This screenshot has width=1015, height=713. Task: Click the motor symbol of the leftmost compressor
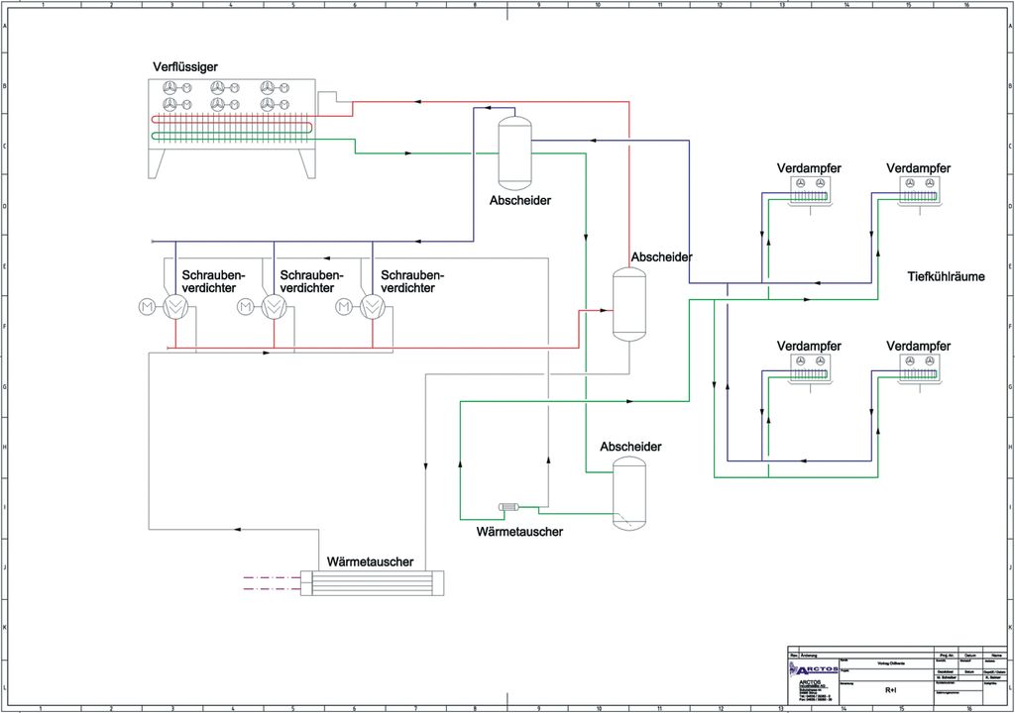pos(147,307)
